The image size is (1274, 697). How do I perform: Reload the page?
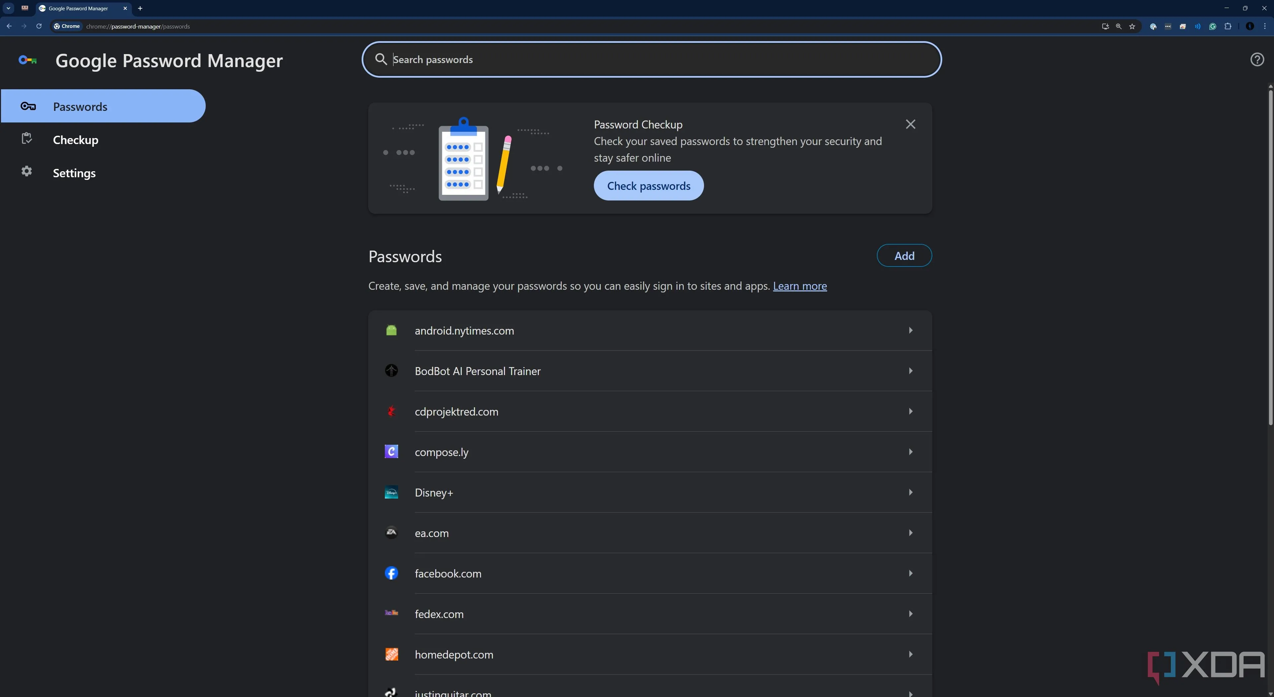tap(38, 26)
